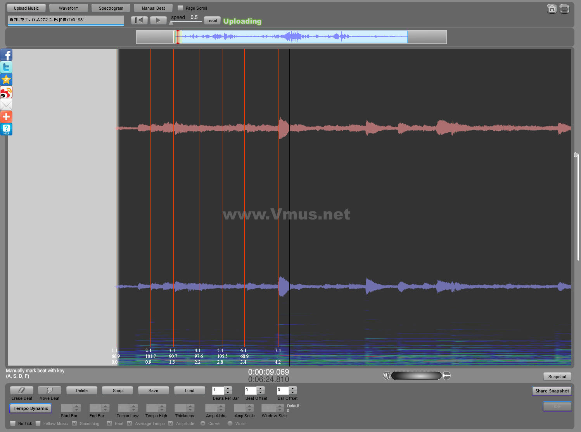Click the horizontal zoom gradient slider
Viewport: 581px width, 432px height.
[417, 375]
